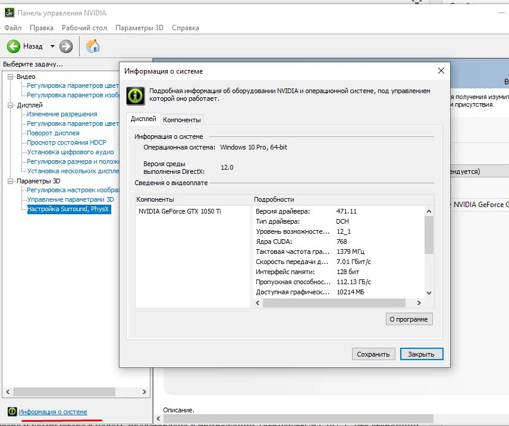Click the driver version value 471.11

(x=346, y=212)
